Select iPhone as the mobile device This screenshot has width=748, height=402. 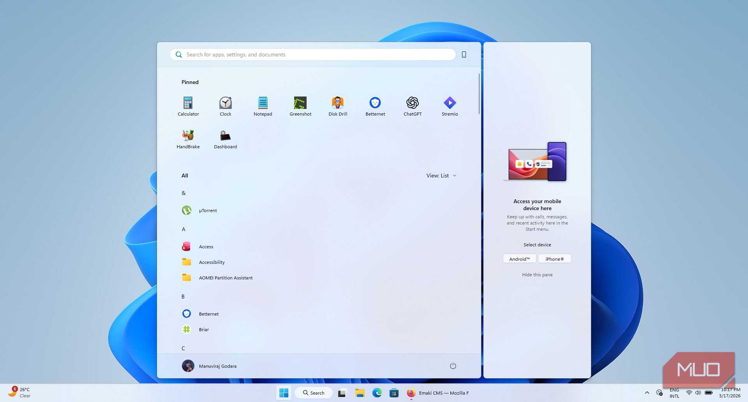coord(554,259)
